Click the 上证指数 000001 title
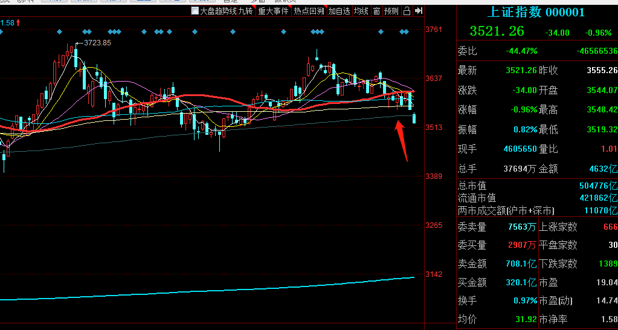Viewport: 618px width, 330px height. pos(536,13)
